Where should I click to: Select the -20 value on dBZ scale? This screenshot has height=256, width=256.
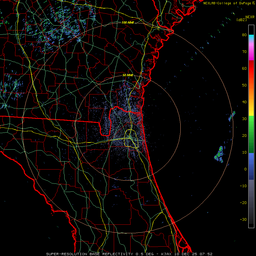pyautogui.click(x=243, y=203)
